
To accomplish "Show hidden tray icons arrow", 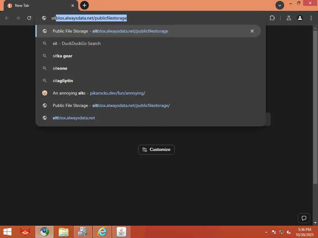I will click(x=266, y=232).
